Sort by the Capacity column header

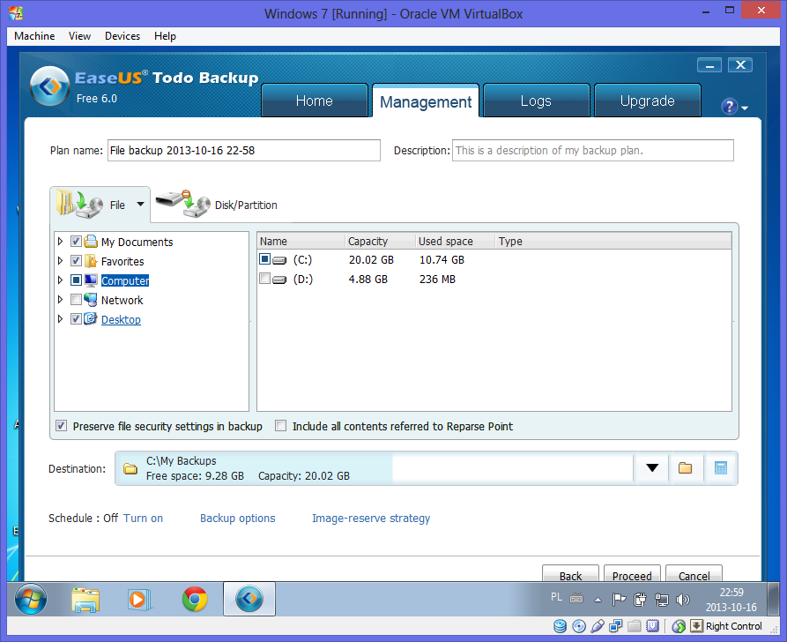coord(380,241)
